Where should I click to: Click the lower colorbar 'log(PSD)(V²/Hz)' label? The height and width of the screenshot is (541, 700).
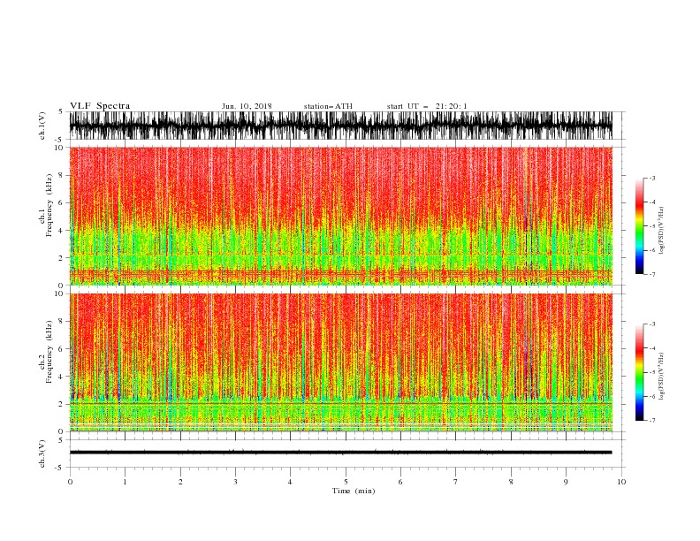click(x=661, y=377)
